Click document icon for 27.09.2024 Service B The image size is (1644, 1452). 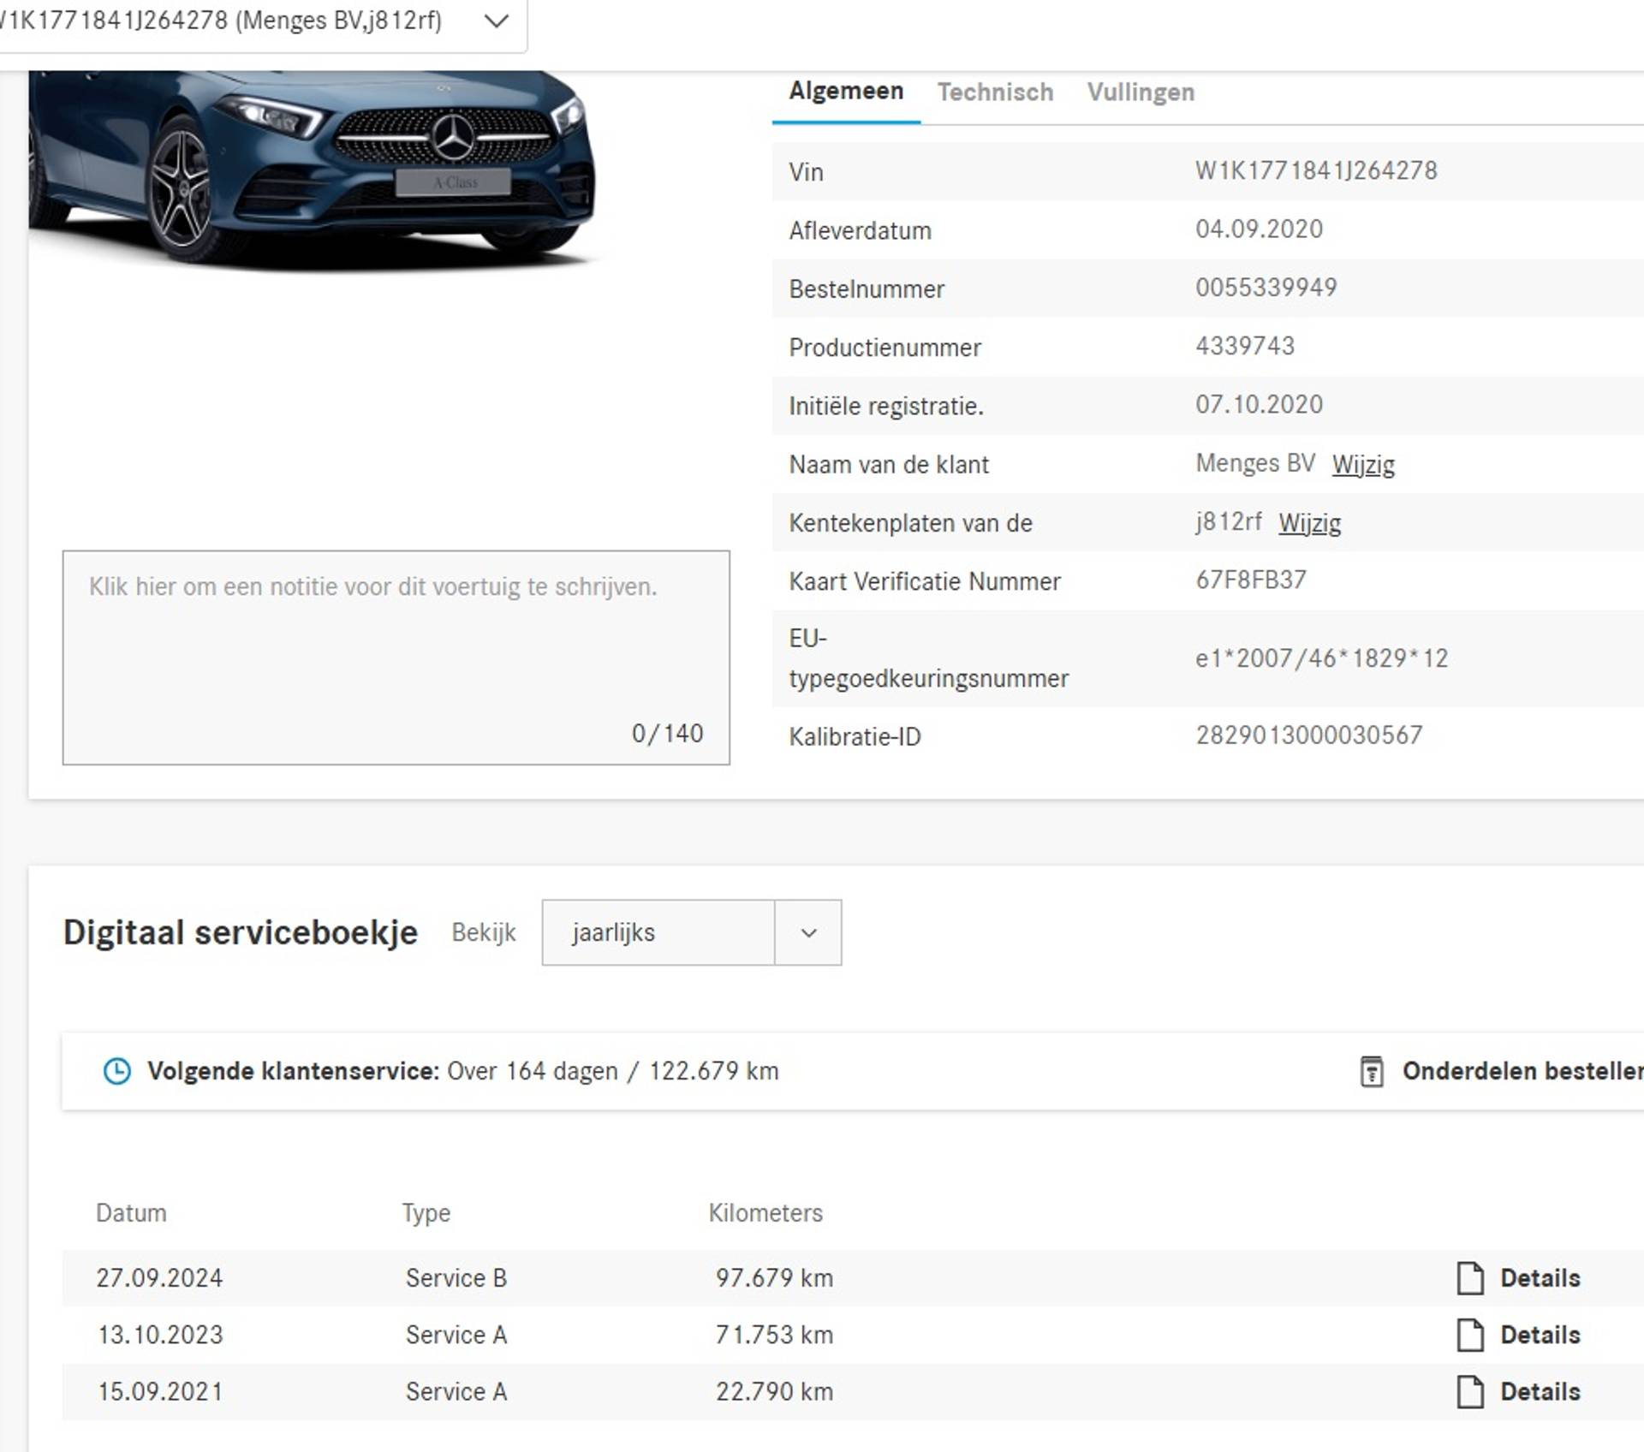coord(1469,1277)
